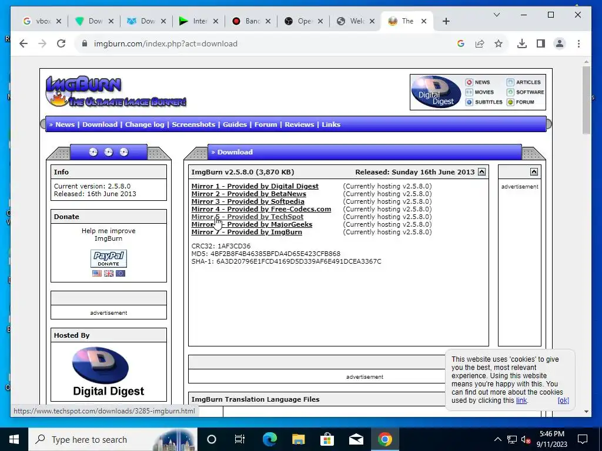
Task: Bookmark this page with the star icon
Action: point(499,43)
